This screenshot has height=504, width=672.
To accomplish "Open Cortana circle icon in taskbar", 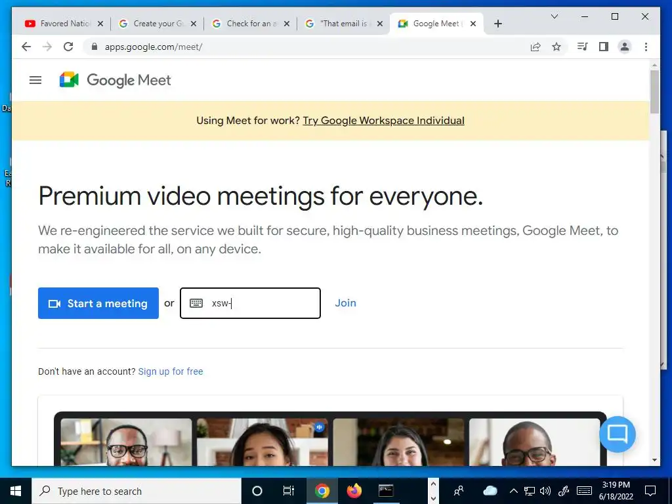I will click(x=257, y=491).
